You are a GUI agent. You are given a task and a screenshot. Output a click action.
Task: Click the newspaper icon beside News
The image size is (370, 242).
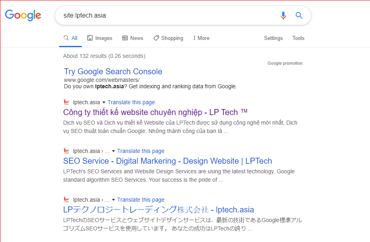click(x=125, y=38)
